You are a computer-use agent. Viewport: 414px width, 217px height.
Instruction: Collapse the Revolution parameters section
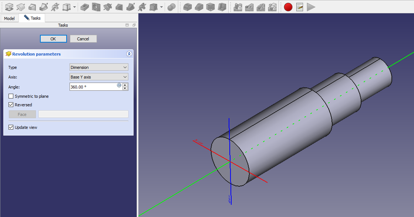point(129,54)
